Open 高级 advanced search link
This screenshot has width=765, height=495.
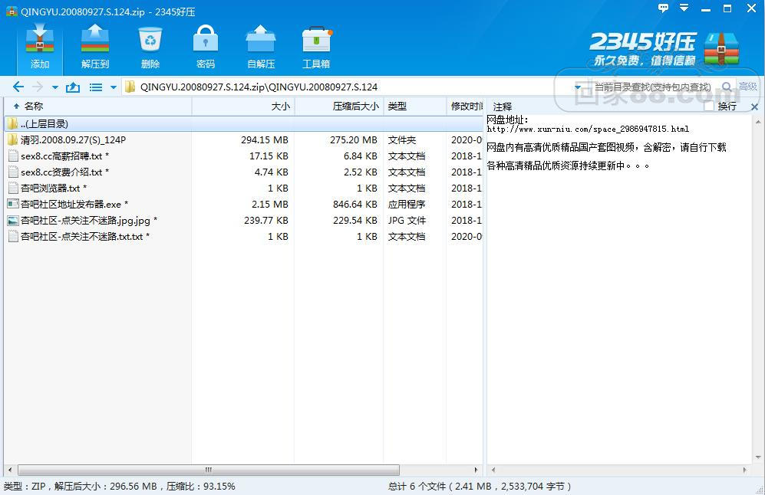click(x=747, y=87)
